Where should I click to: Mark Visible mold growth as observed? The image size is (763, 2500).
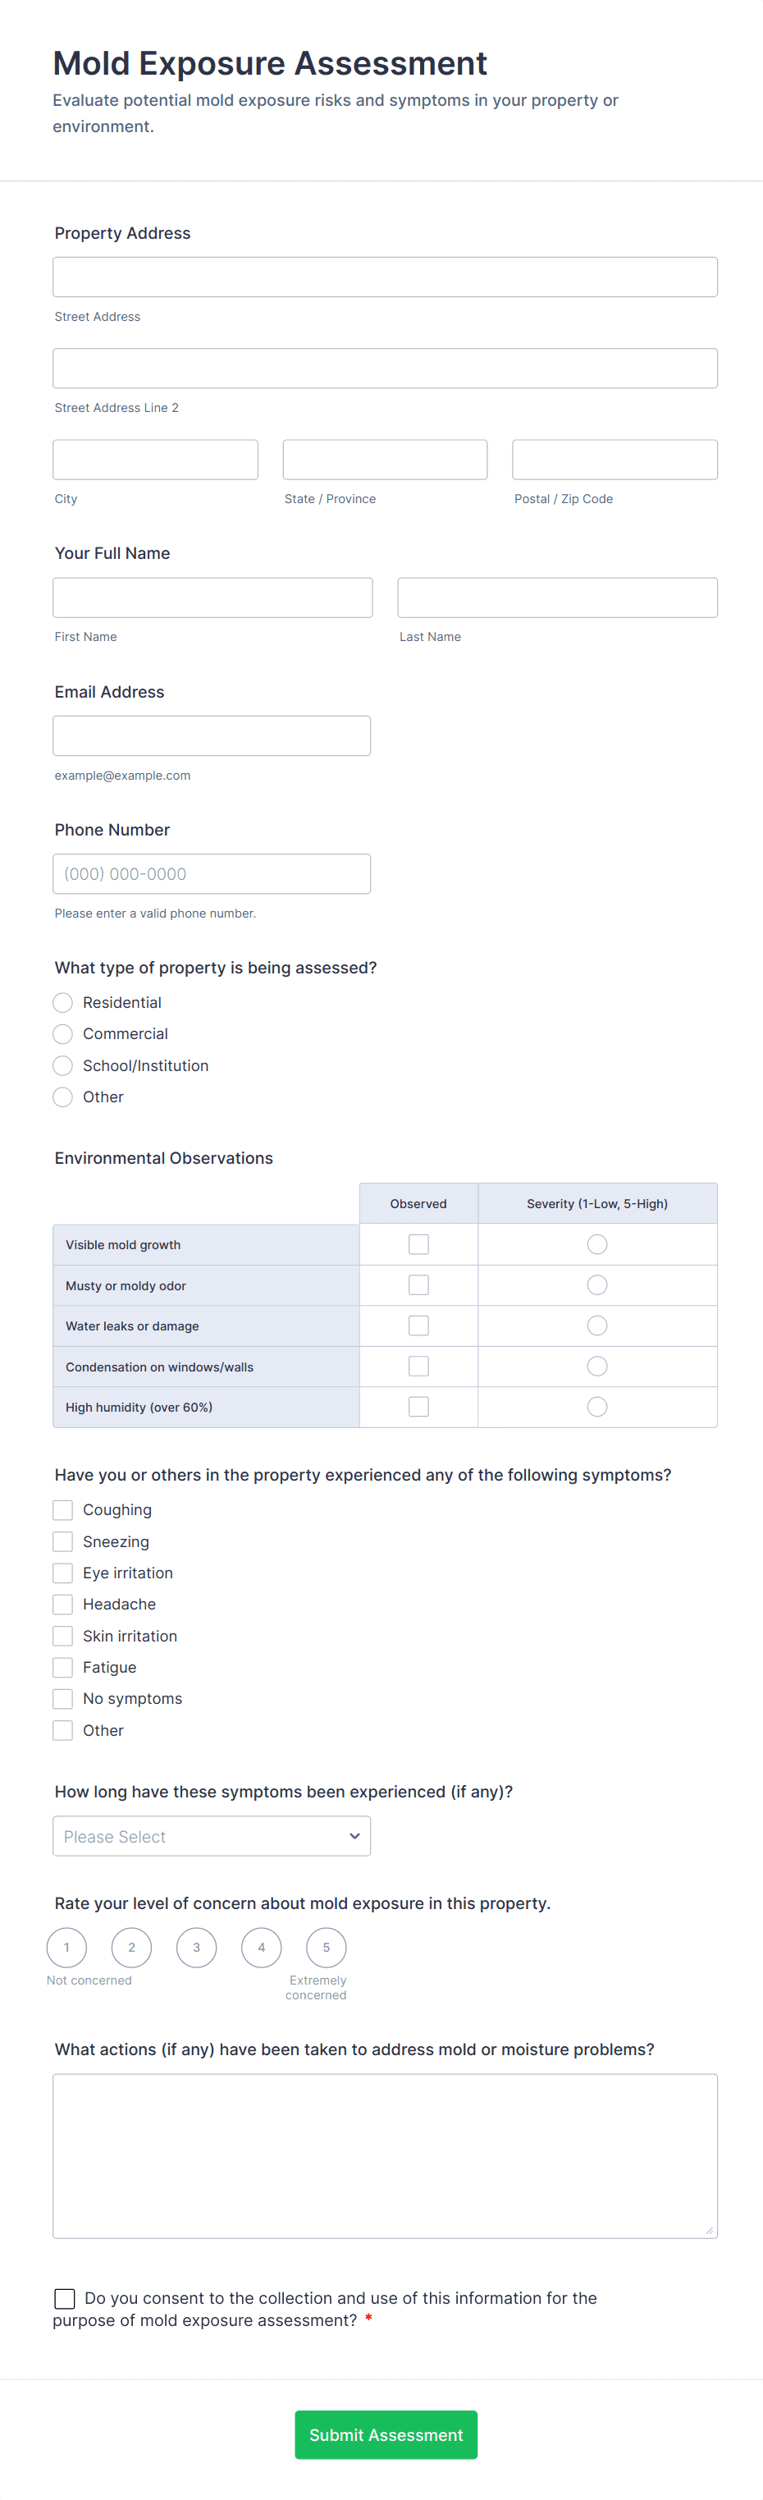(418, 1243)
